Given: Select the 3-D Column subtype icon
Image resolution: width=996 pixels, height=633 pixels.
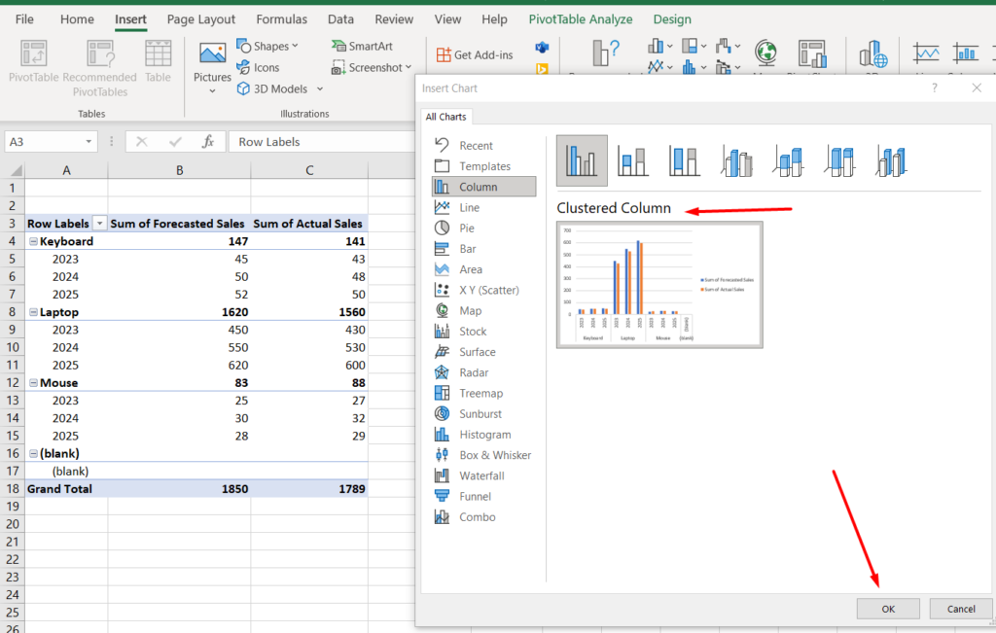Looking at the screenshot, I should click(891, 160).
